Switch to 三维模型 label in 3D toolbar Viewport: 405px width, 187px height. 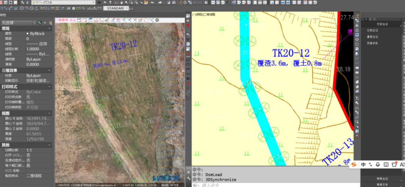(61, 20)
